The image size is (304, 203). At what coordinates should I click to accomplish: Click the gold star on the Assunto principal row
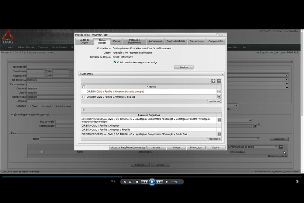click(219, 91)
